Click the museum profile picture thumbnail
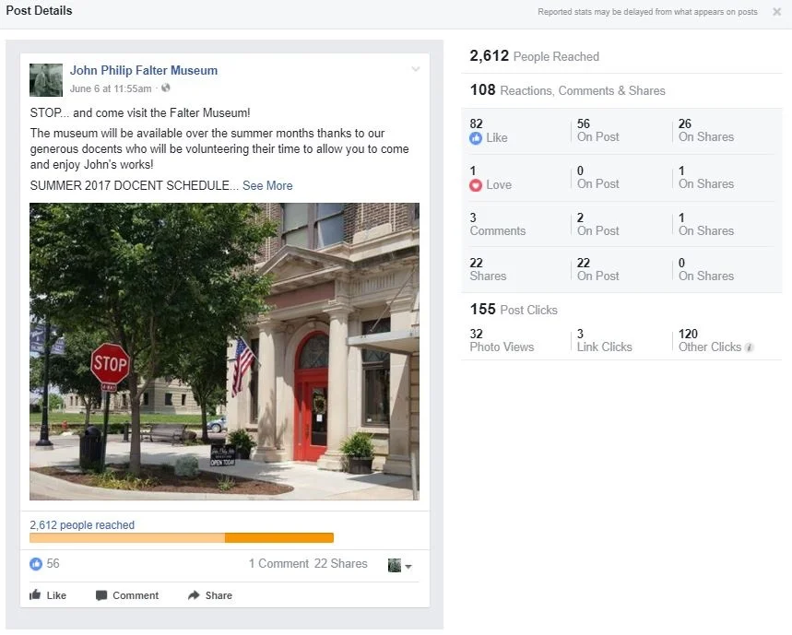 click(x=46, y=80)
